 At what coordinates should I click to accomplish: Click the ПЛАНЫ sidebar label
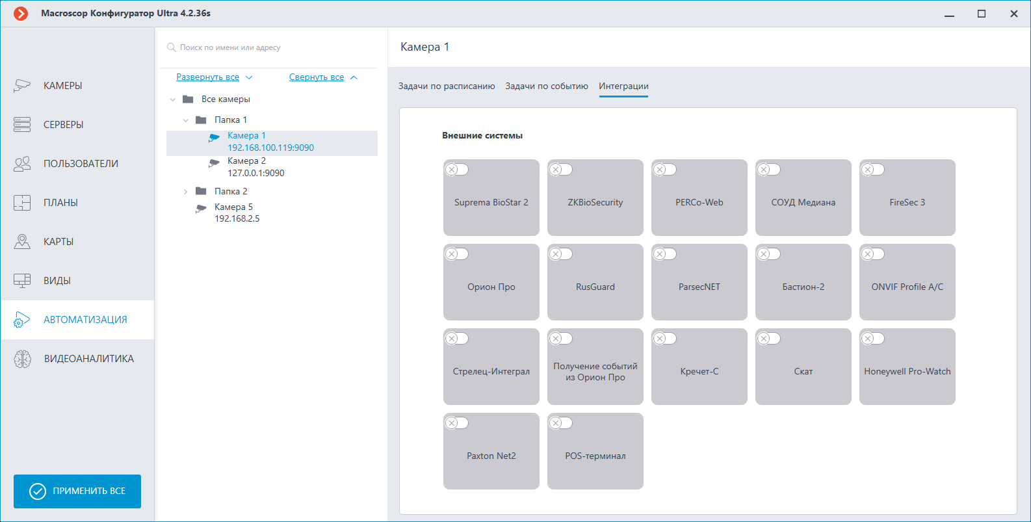tap(60, 202)
